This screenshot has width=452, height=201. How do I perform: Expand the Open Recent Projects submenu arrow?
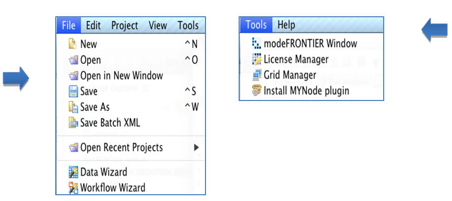coord(197,148)
